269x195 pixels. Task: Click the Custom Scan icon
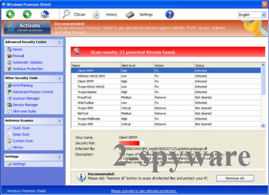[9, 141]
